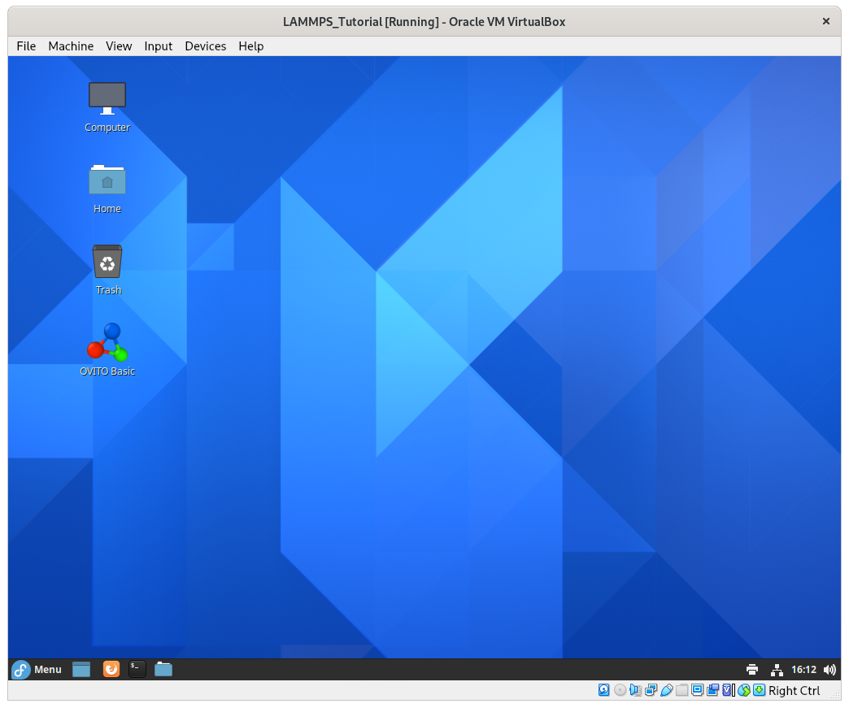849x708 pixels.
Task: Open the Devices menu
Action: coord(205,46)
